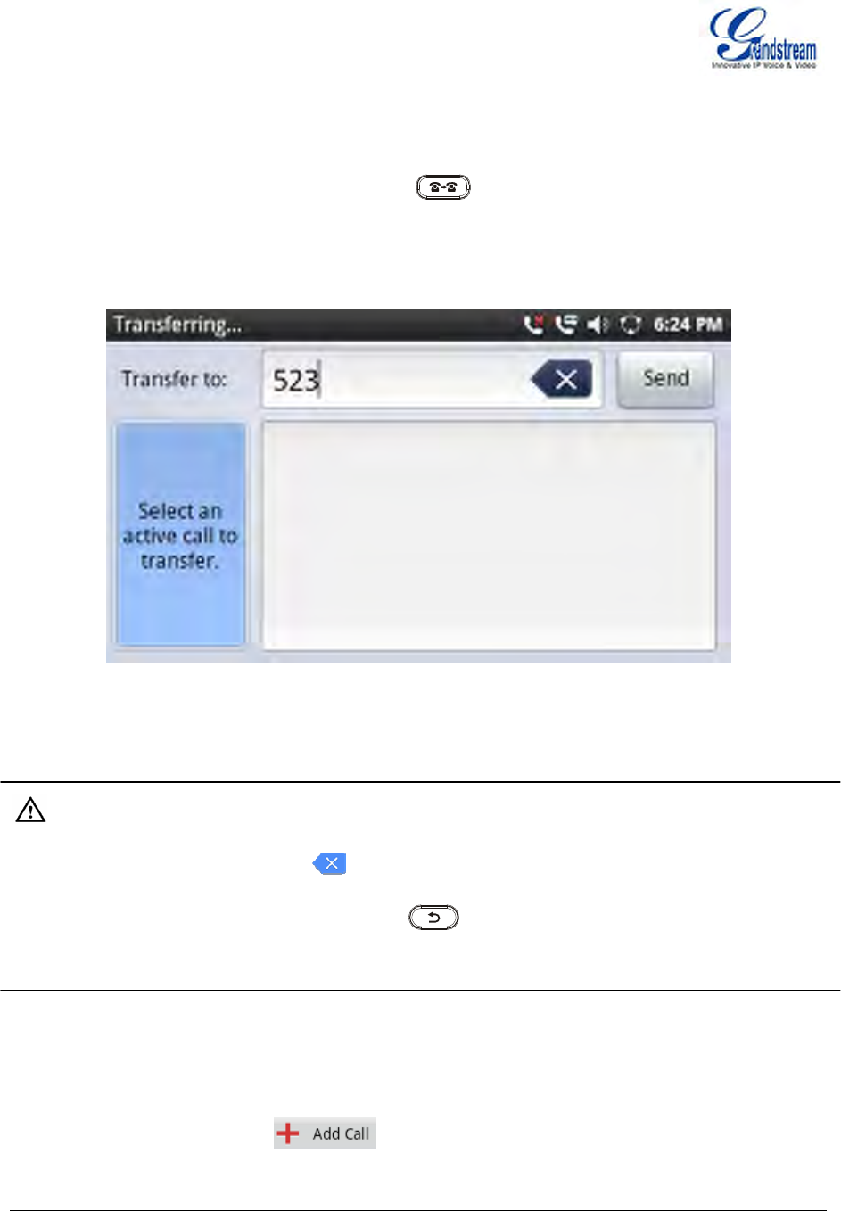Focus the Transfer to field containing 523

(432, 380)
